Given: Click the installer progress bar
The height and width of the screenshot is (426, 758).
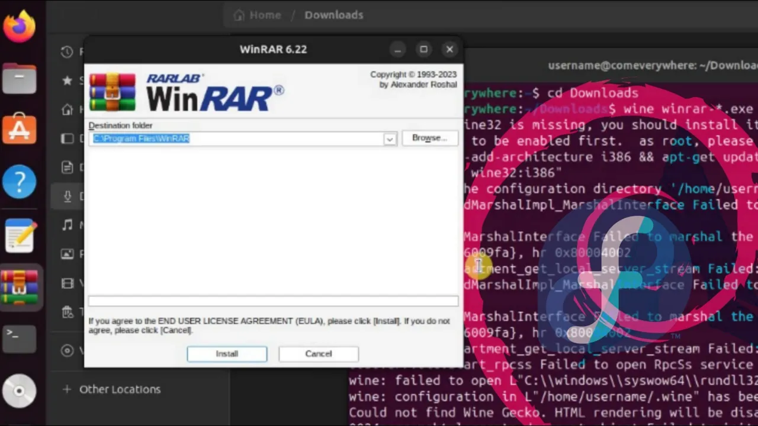Looking at the screenshot, I should [x=273, y=302].
